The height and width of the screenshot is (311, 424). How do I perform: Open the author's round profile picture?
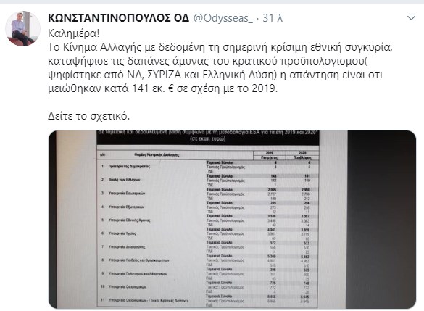pyautogui.click(x=22, y=29)
